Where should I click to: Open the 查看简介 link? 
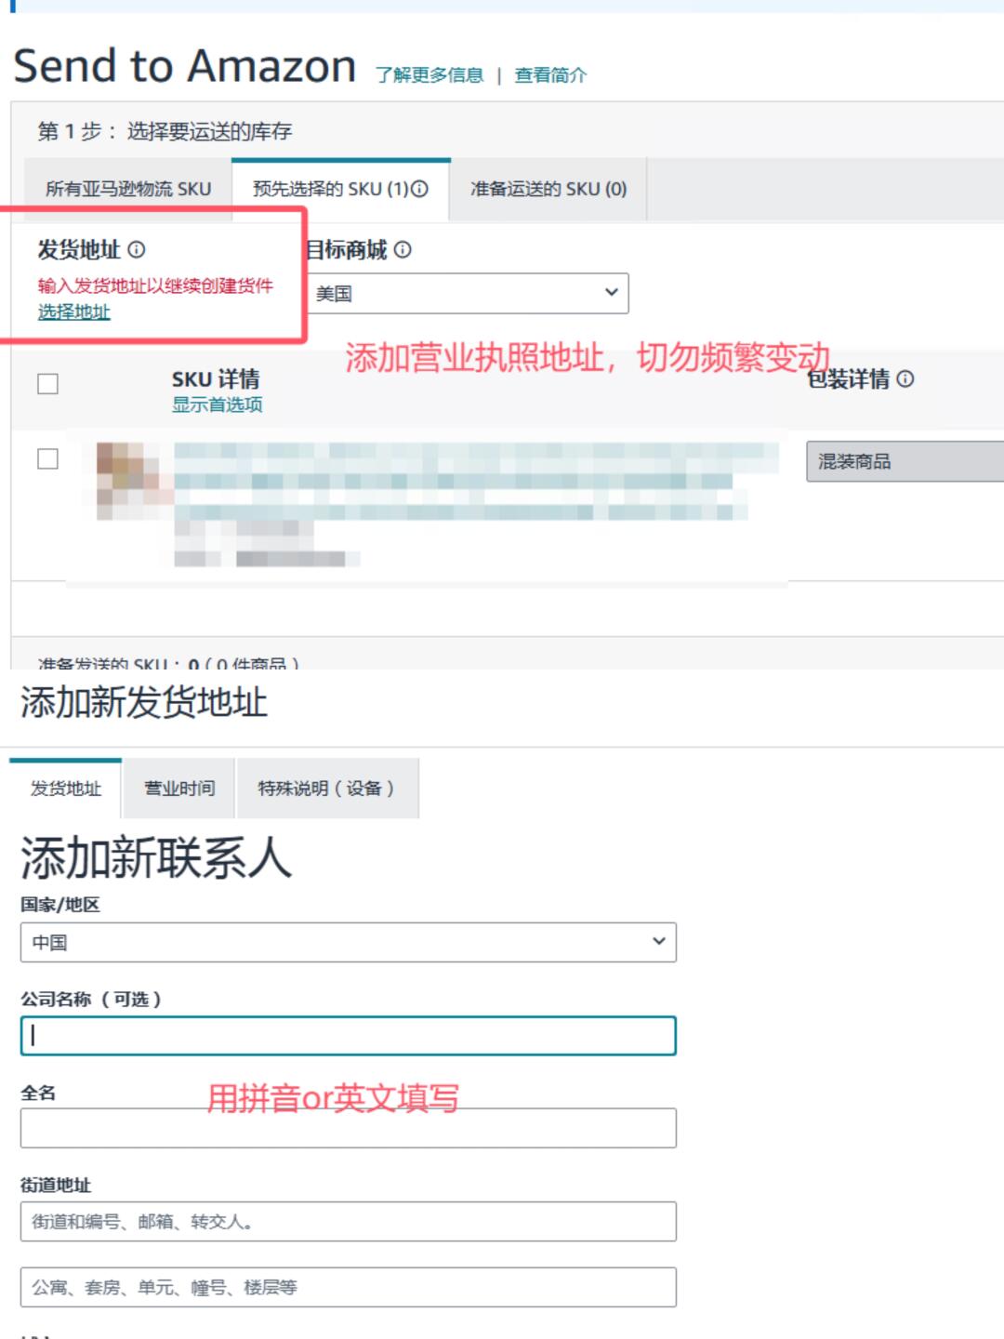click(551, 75)
